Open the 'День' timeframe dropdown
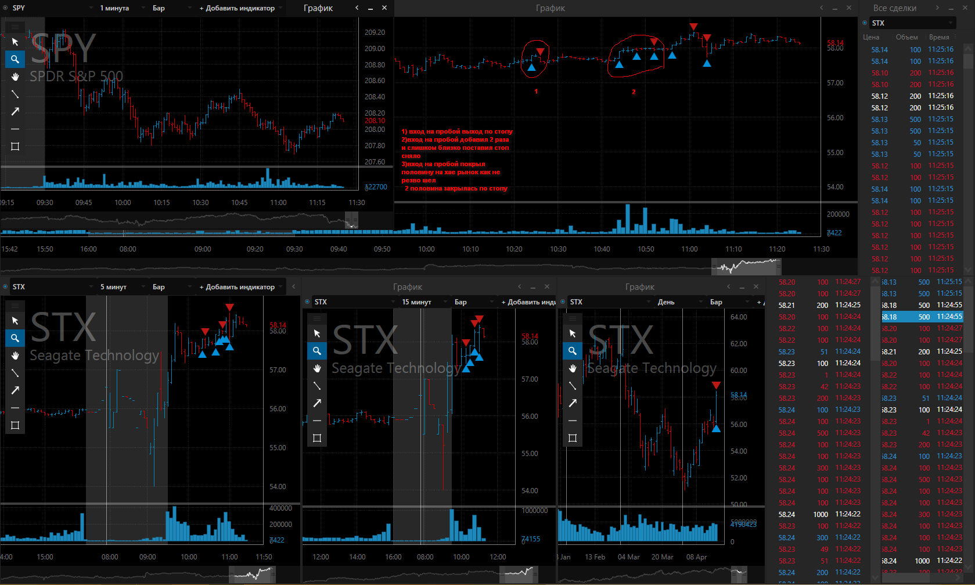975x585 pixels. point(681,302)
